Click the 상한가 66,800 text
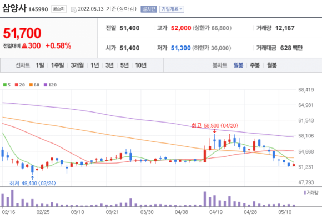This screenshot has width=322, height=219. click(x=212, y=28)
